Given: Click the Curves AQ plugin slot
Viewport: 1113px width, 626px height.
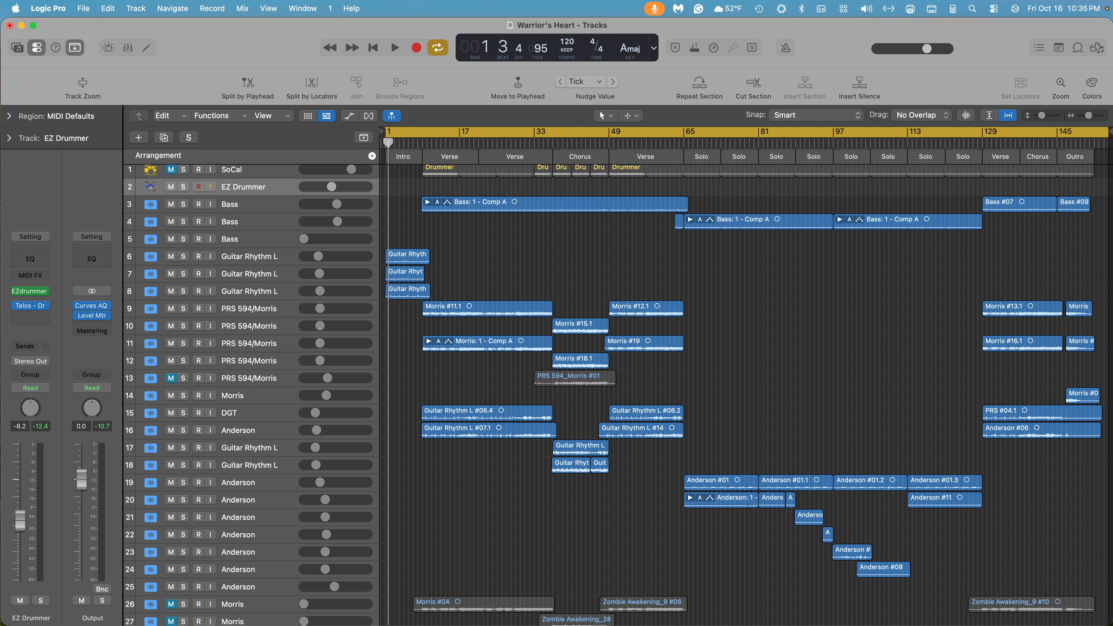Looking at the screenshot, I should point(91,306).
